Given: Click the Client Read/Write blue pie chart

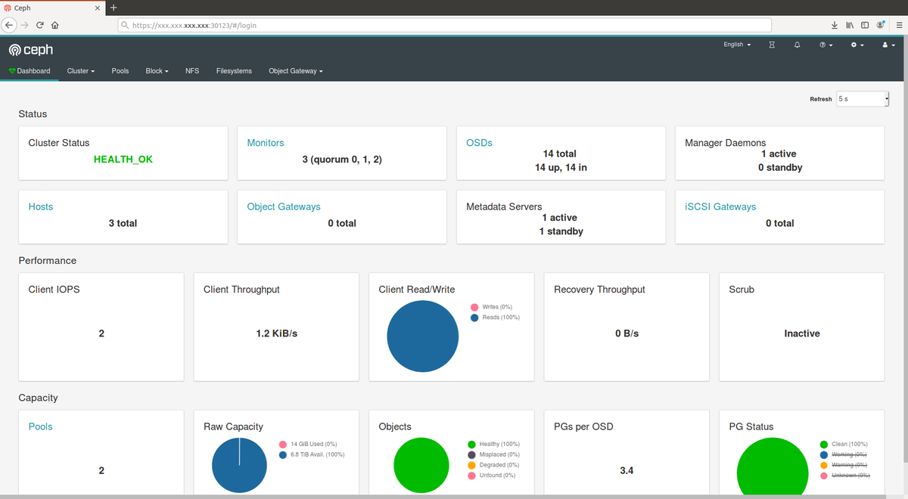Looking at the screenshot, I should pos(422,336).
